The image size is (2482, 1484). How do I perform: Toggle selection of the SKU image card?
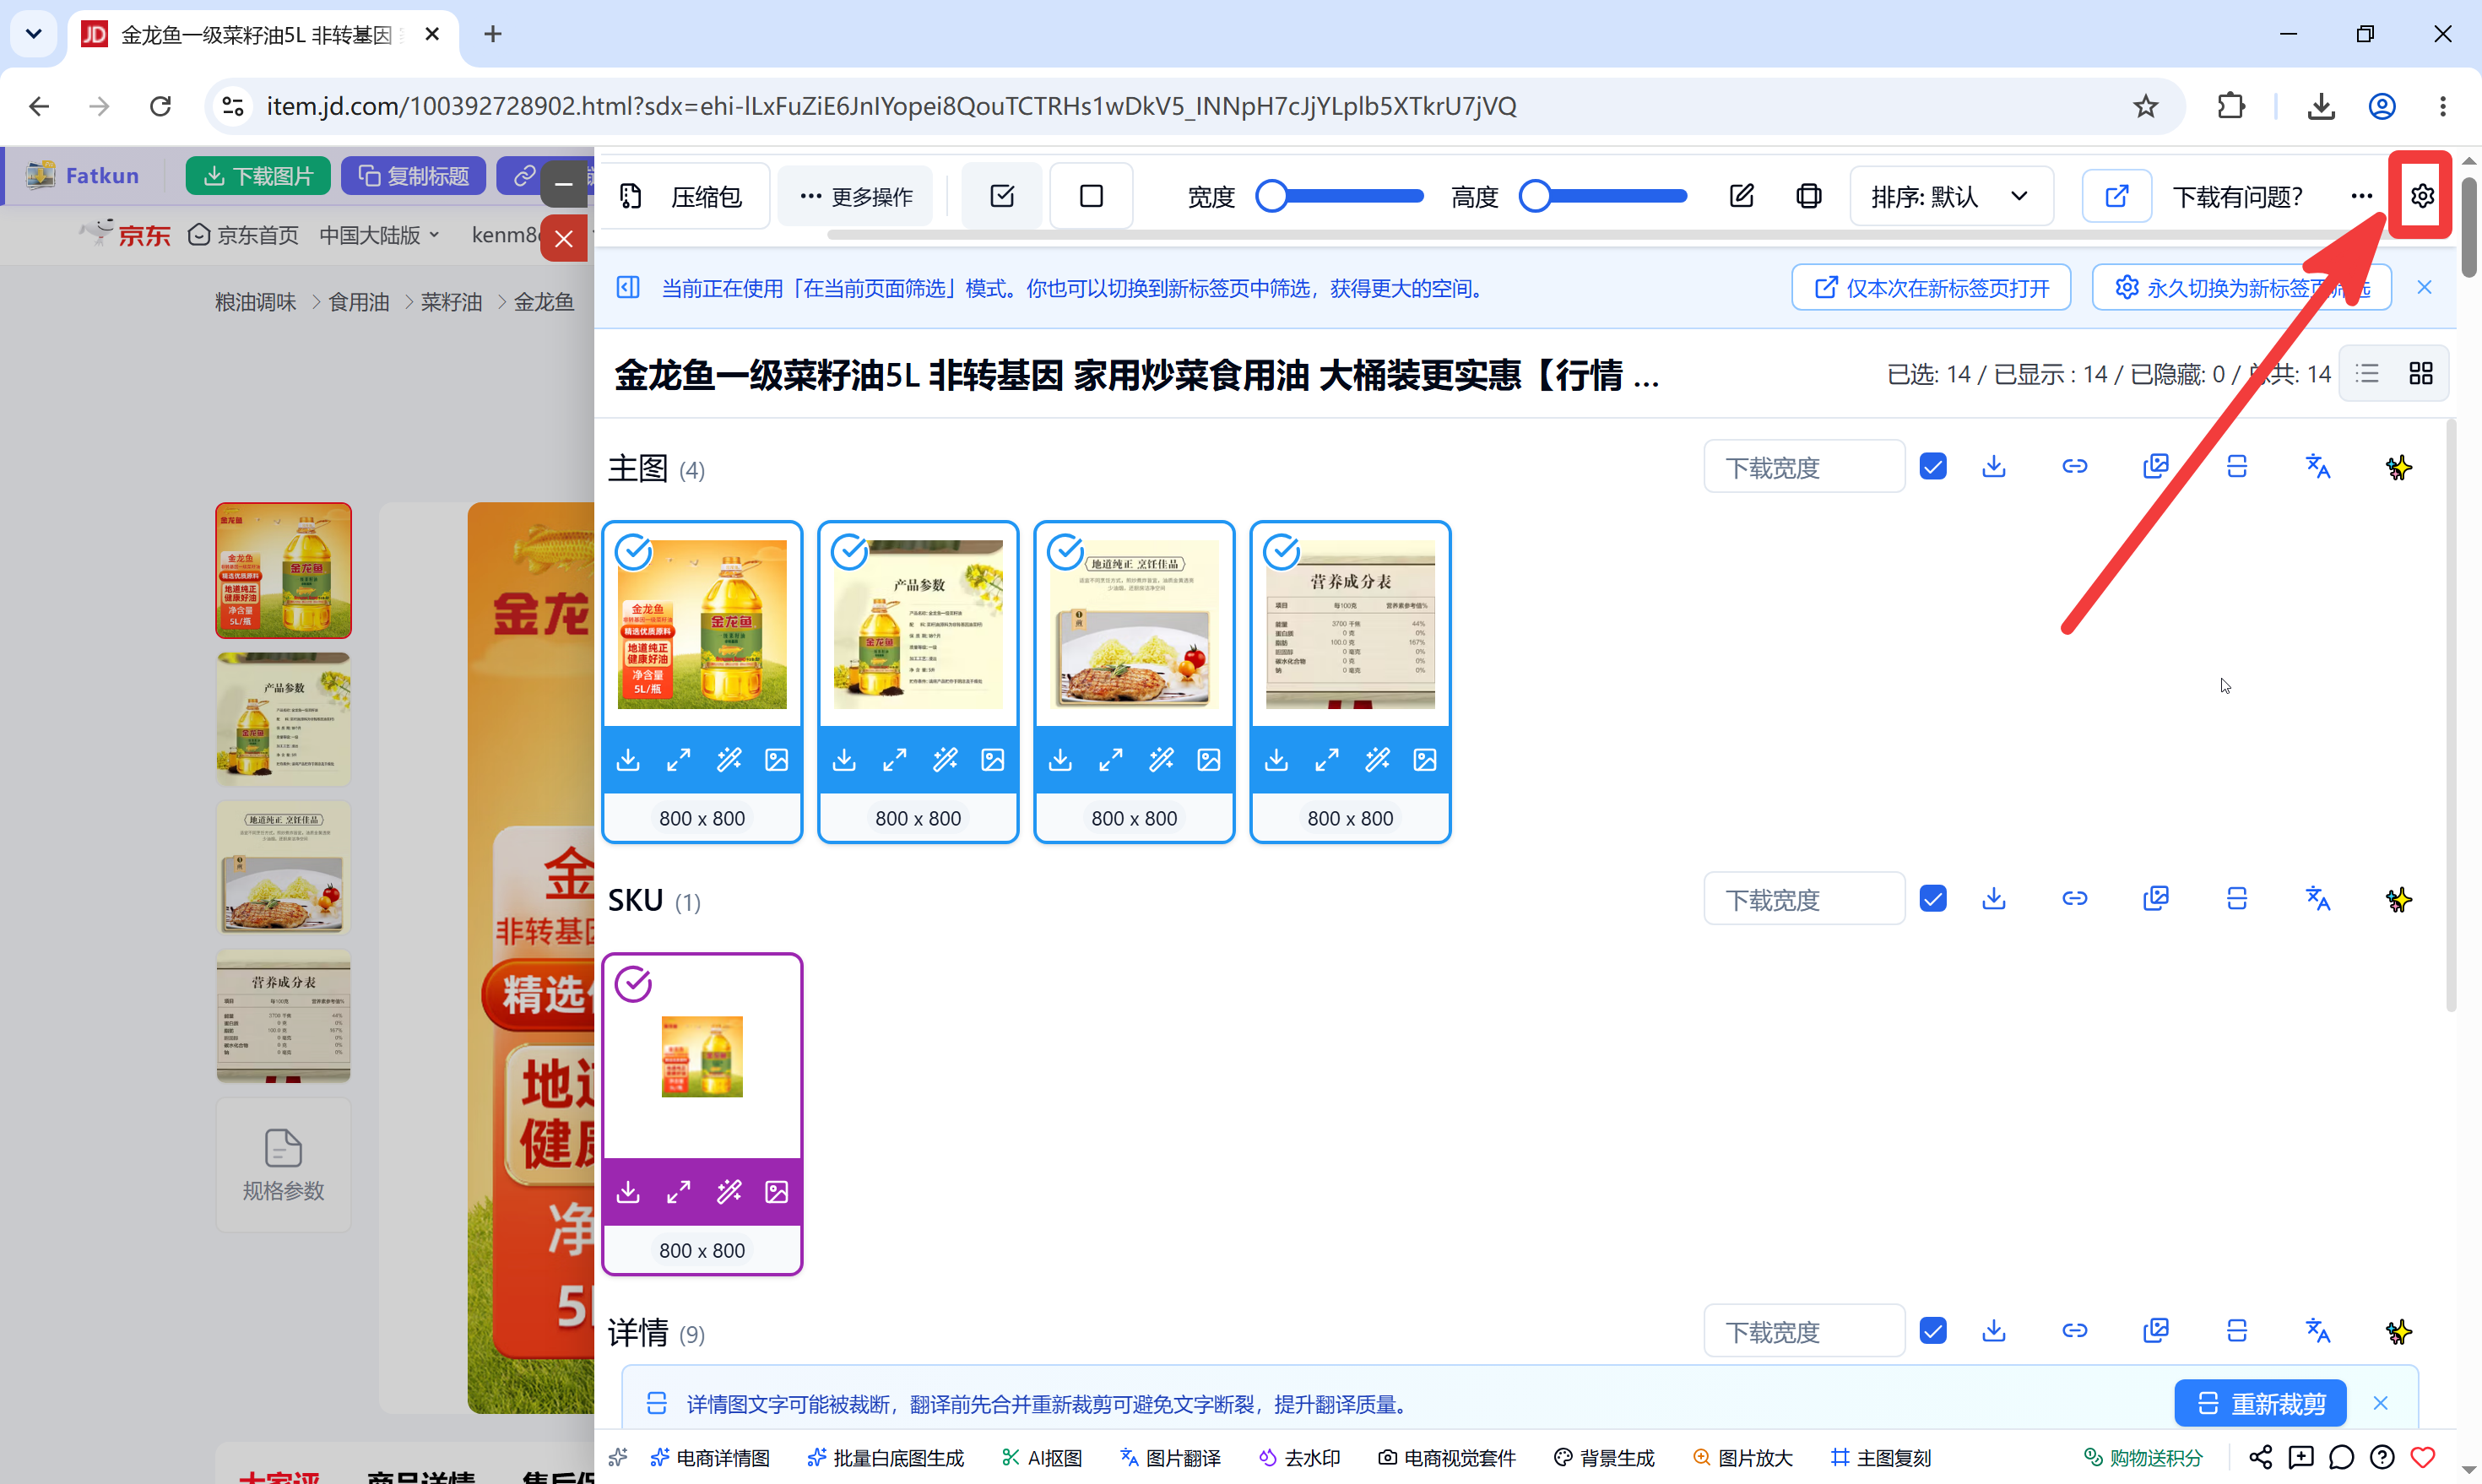[x=633, y=984]
